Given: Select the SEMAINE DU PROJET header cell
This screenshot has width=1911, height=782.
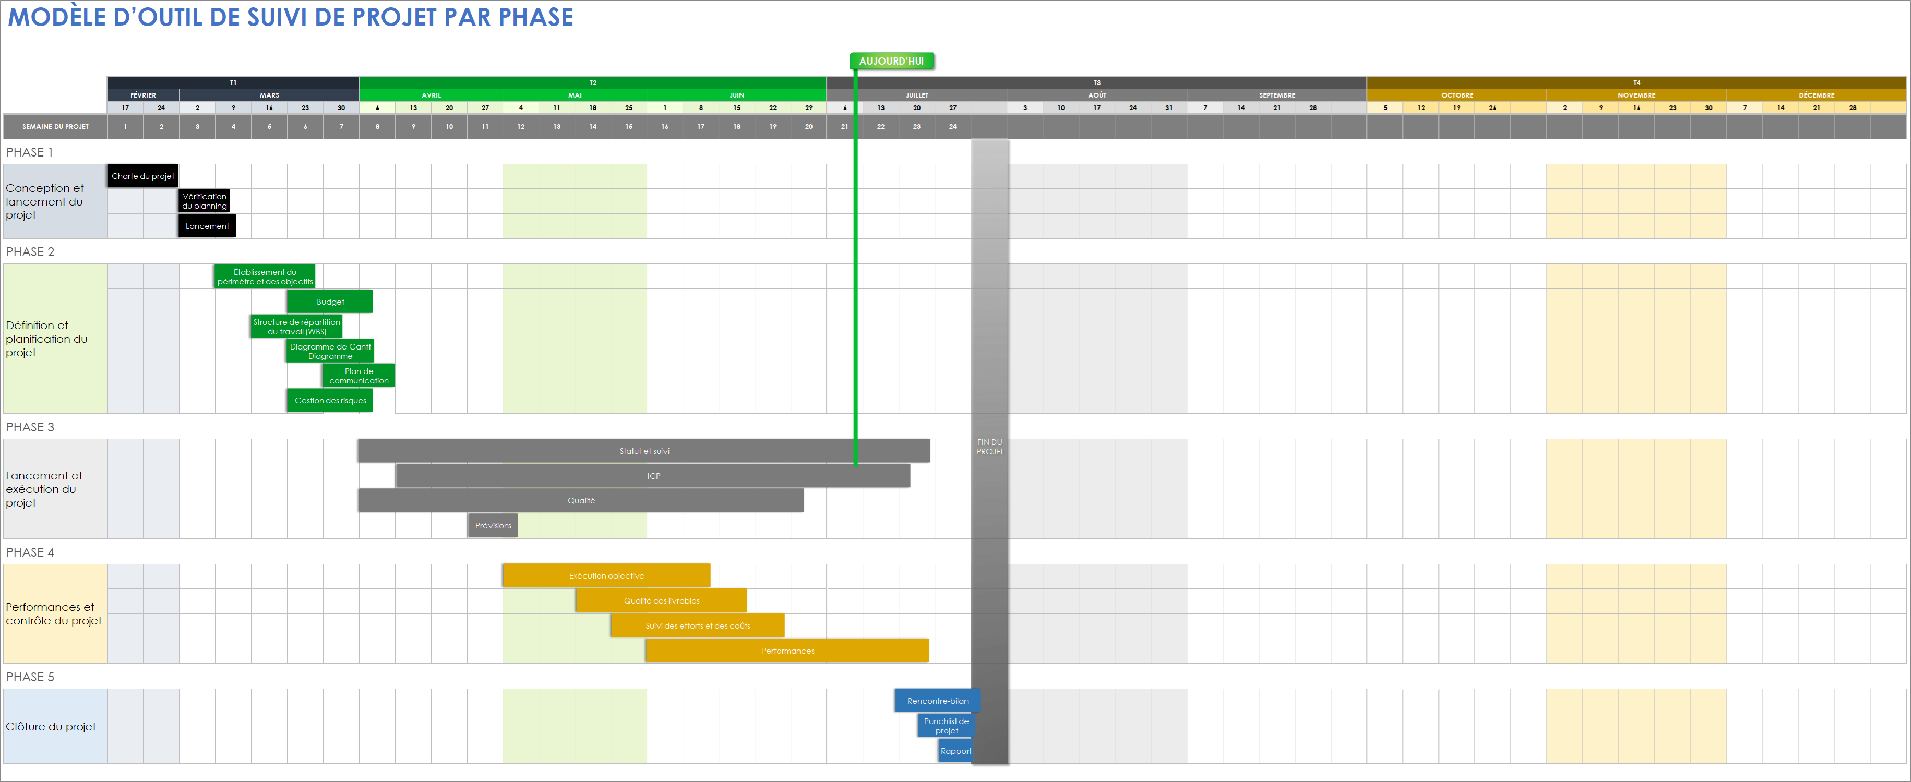Looking at the screenshot, I should pos(56,126).
